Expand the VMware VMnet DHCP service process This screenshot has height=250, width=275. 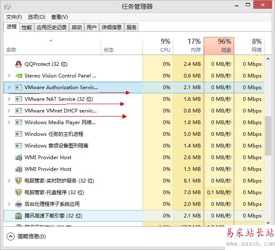[x=10, y=110]
